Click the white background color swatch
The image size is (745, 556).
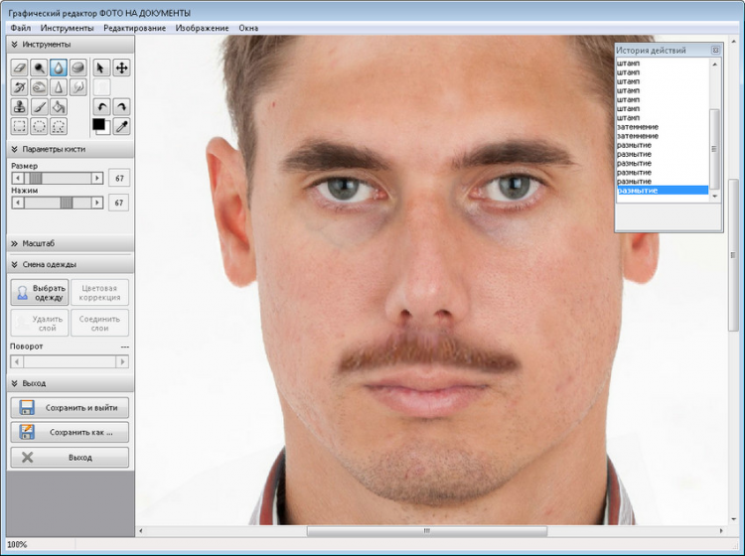pos(106,130)
